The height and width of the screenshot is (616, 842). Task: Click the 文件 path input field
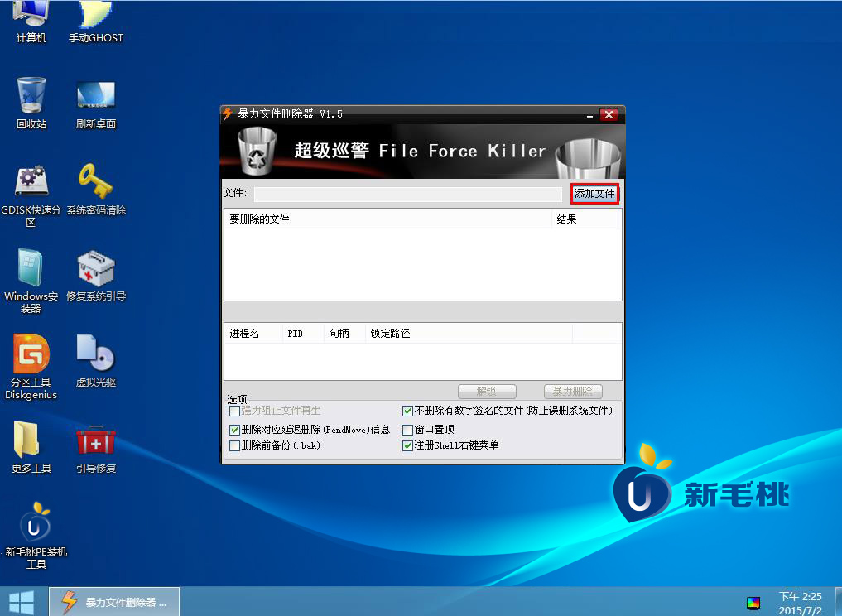[x=408, y=194]
